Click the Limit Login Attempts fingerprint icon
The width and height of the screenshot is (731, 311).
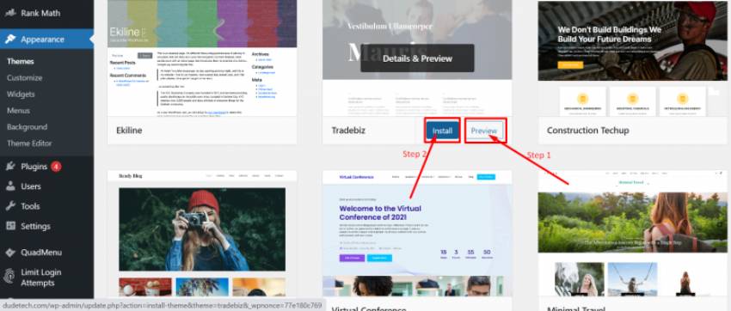point(9,276)
